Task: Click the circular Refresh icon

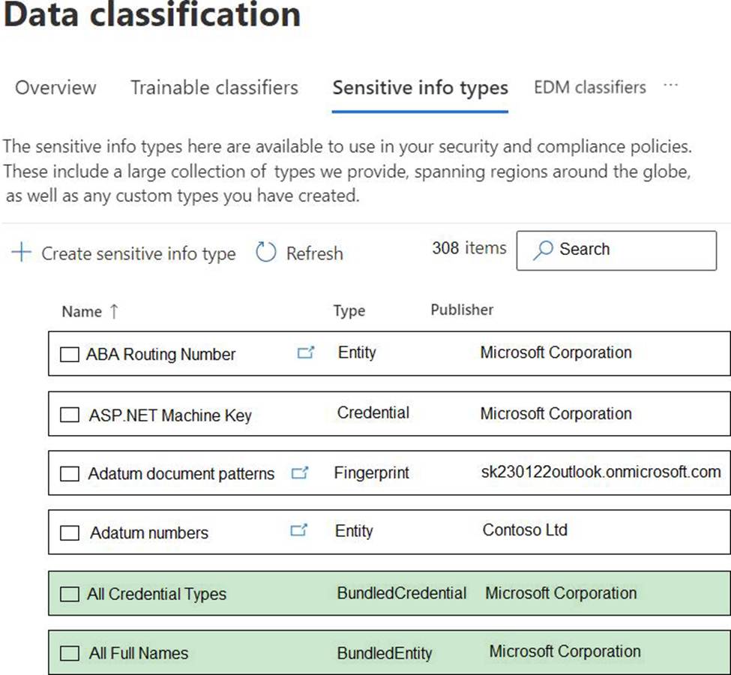Action: 266,253
